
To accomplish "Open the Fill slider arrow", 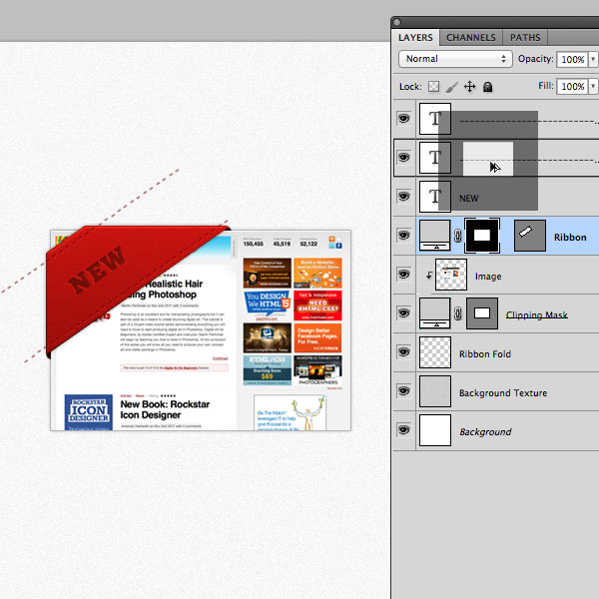I will 593,86.
